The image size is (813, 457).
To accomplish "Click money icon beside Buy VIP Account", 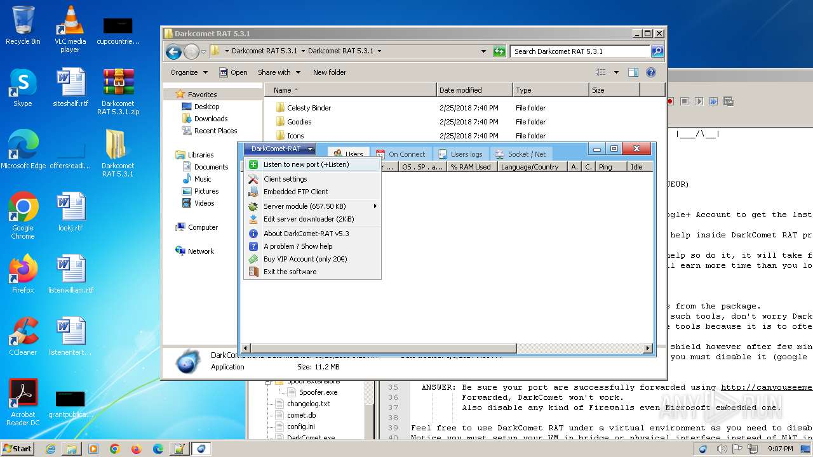I will 253,259.
